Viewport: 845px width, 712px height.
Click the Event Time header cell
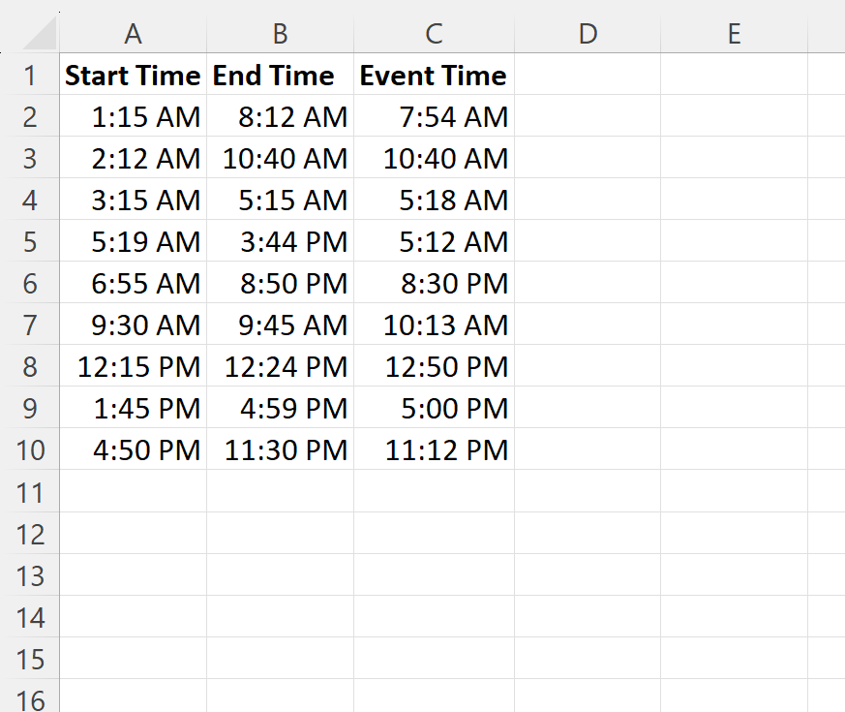tap(433, 76)
